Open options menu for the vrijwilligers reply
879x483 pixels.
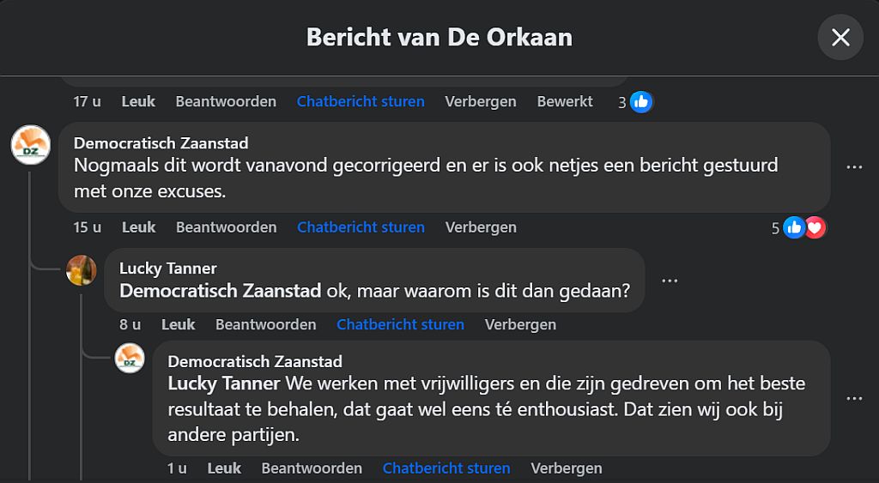point(854,398)
